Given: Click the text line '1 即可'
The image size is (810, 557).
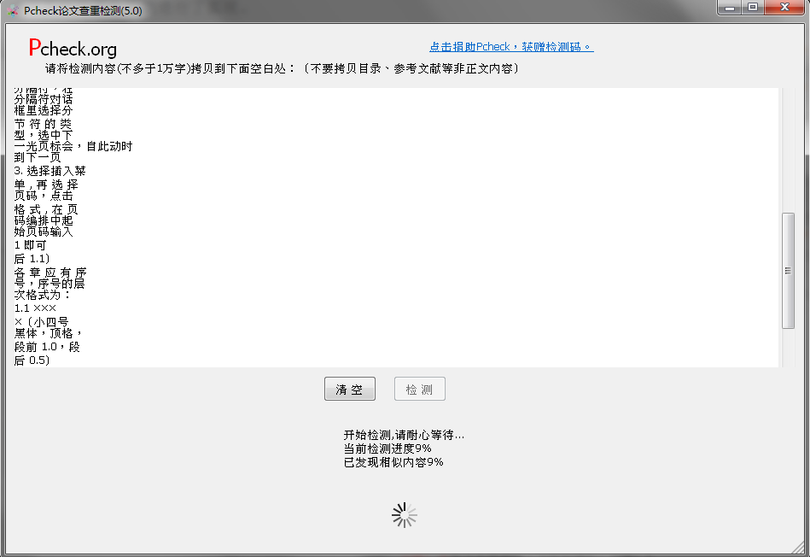Looking at the screenshot, I should 31,245.
